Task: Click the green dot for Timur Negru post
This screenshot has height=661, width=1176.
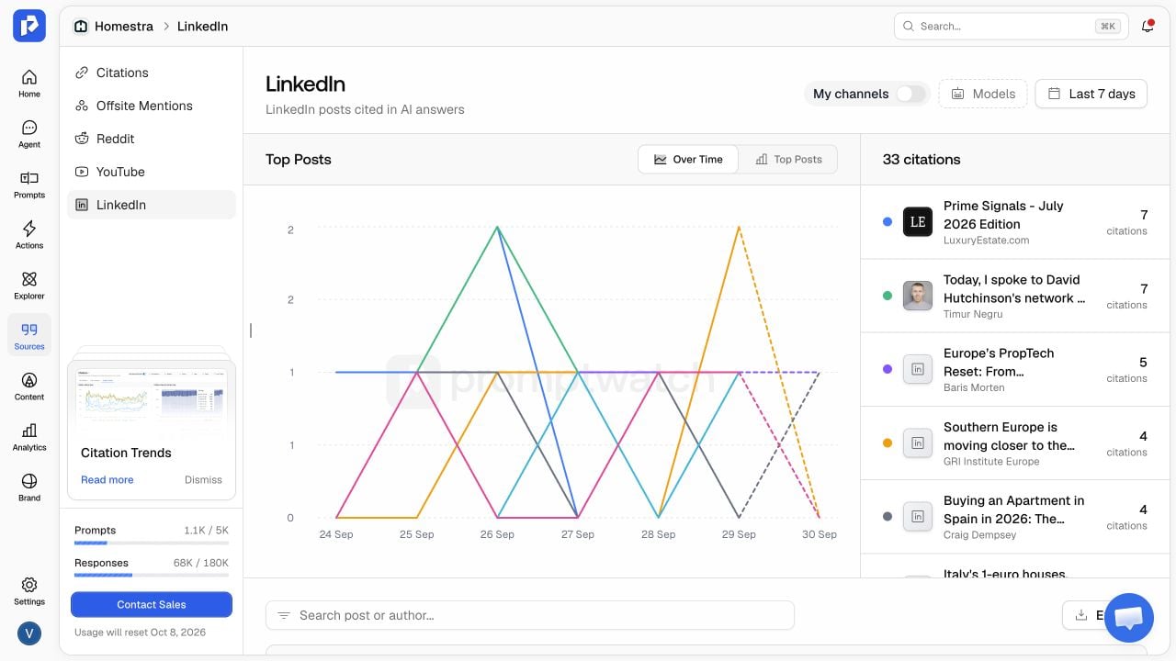Action: (888, 296)
